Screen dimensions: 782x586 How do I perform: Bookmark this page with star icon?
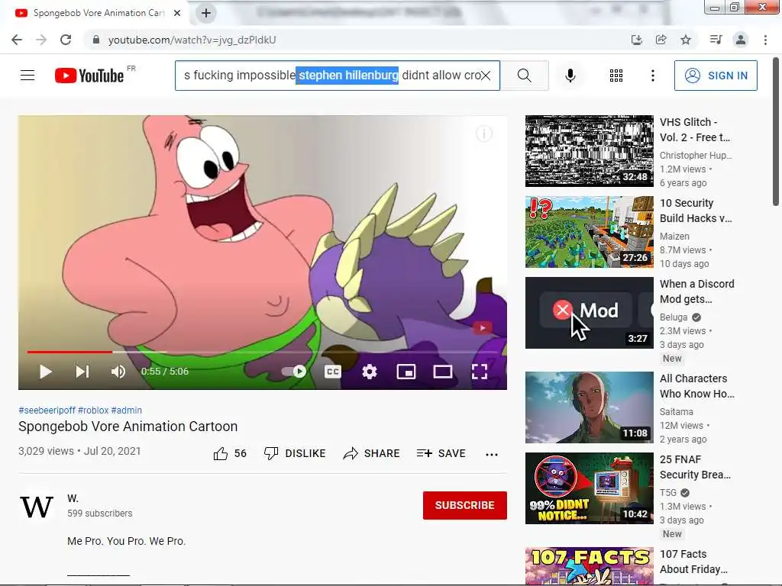tap(686, 40)
